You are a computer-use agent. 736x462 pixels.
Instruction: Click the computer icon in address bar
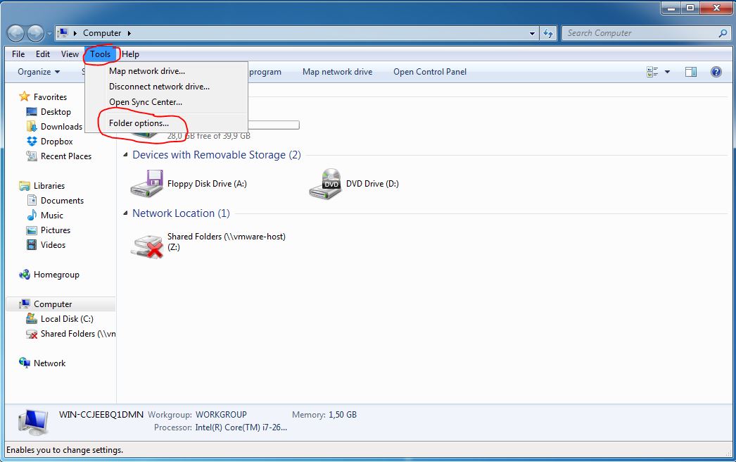coord(63,33)
